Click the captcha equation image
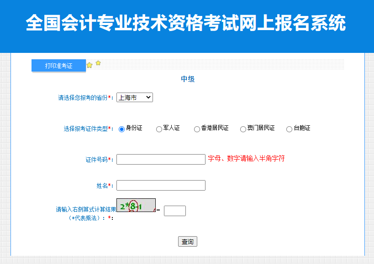 [136, 206]
